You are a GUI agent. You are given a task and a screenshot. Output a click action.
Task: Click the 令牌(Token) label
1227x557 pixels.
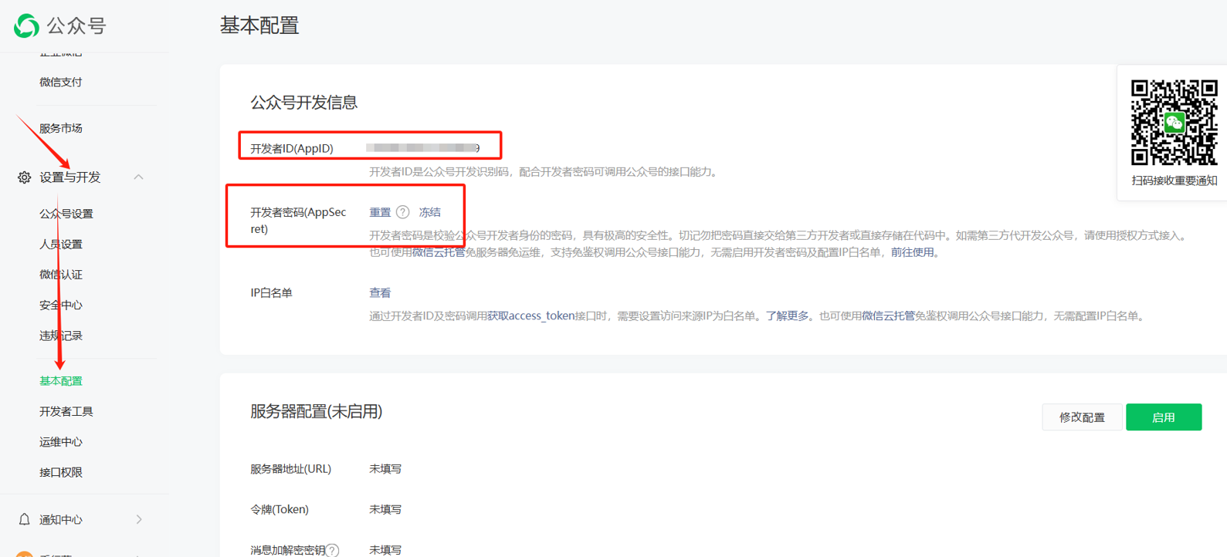[280, 509]
